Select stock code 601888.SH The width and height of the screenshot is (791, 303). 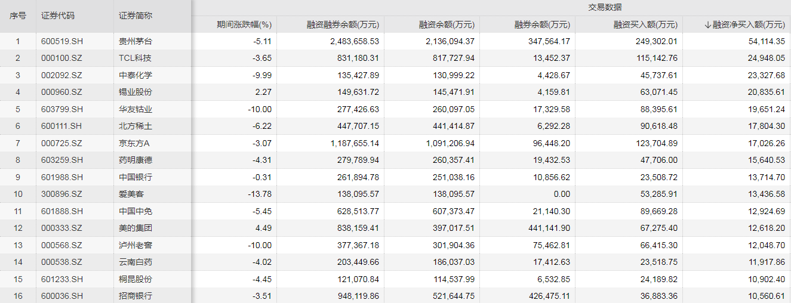tap(61, 211)
